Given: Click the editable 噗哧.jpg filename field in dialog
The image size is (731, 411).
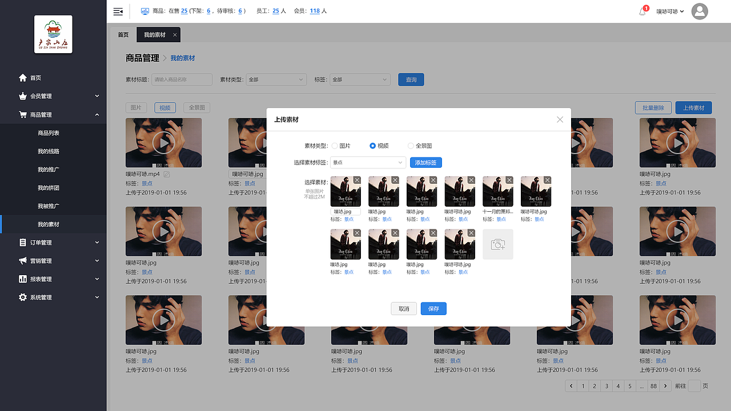Looking at the screenshot, I should [346, 212].
